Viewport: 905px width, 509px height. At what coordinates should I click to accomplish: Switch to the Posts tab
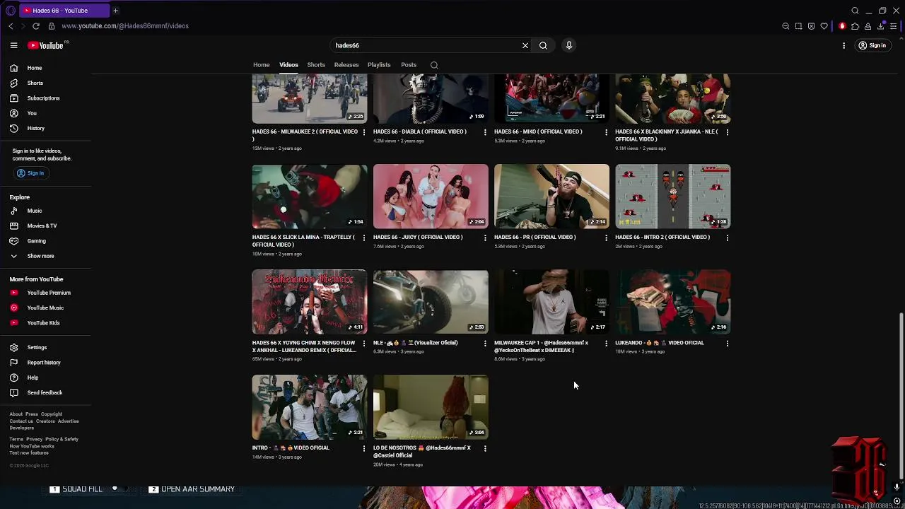409,65
